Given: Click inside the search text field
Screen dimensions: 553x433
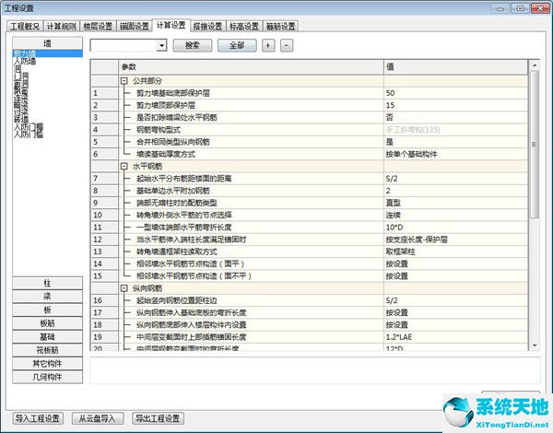Looking at the screenshot, I should pos(124,45).
